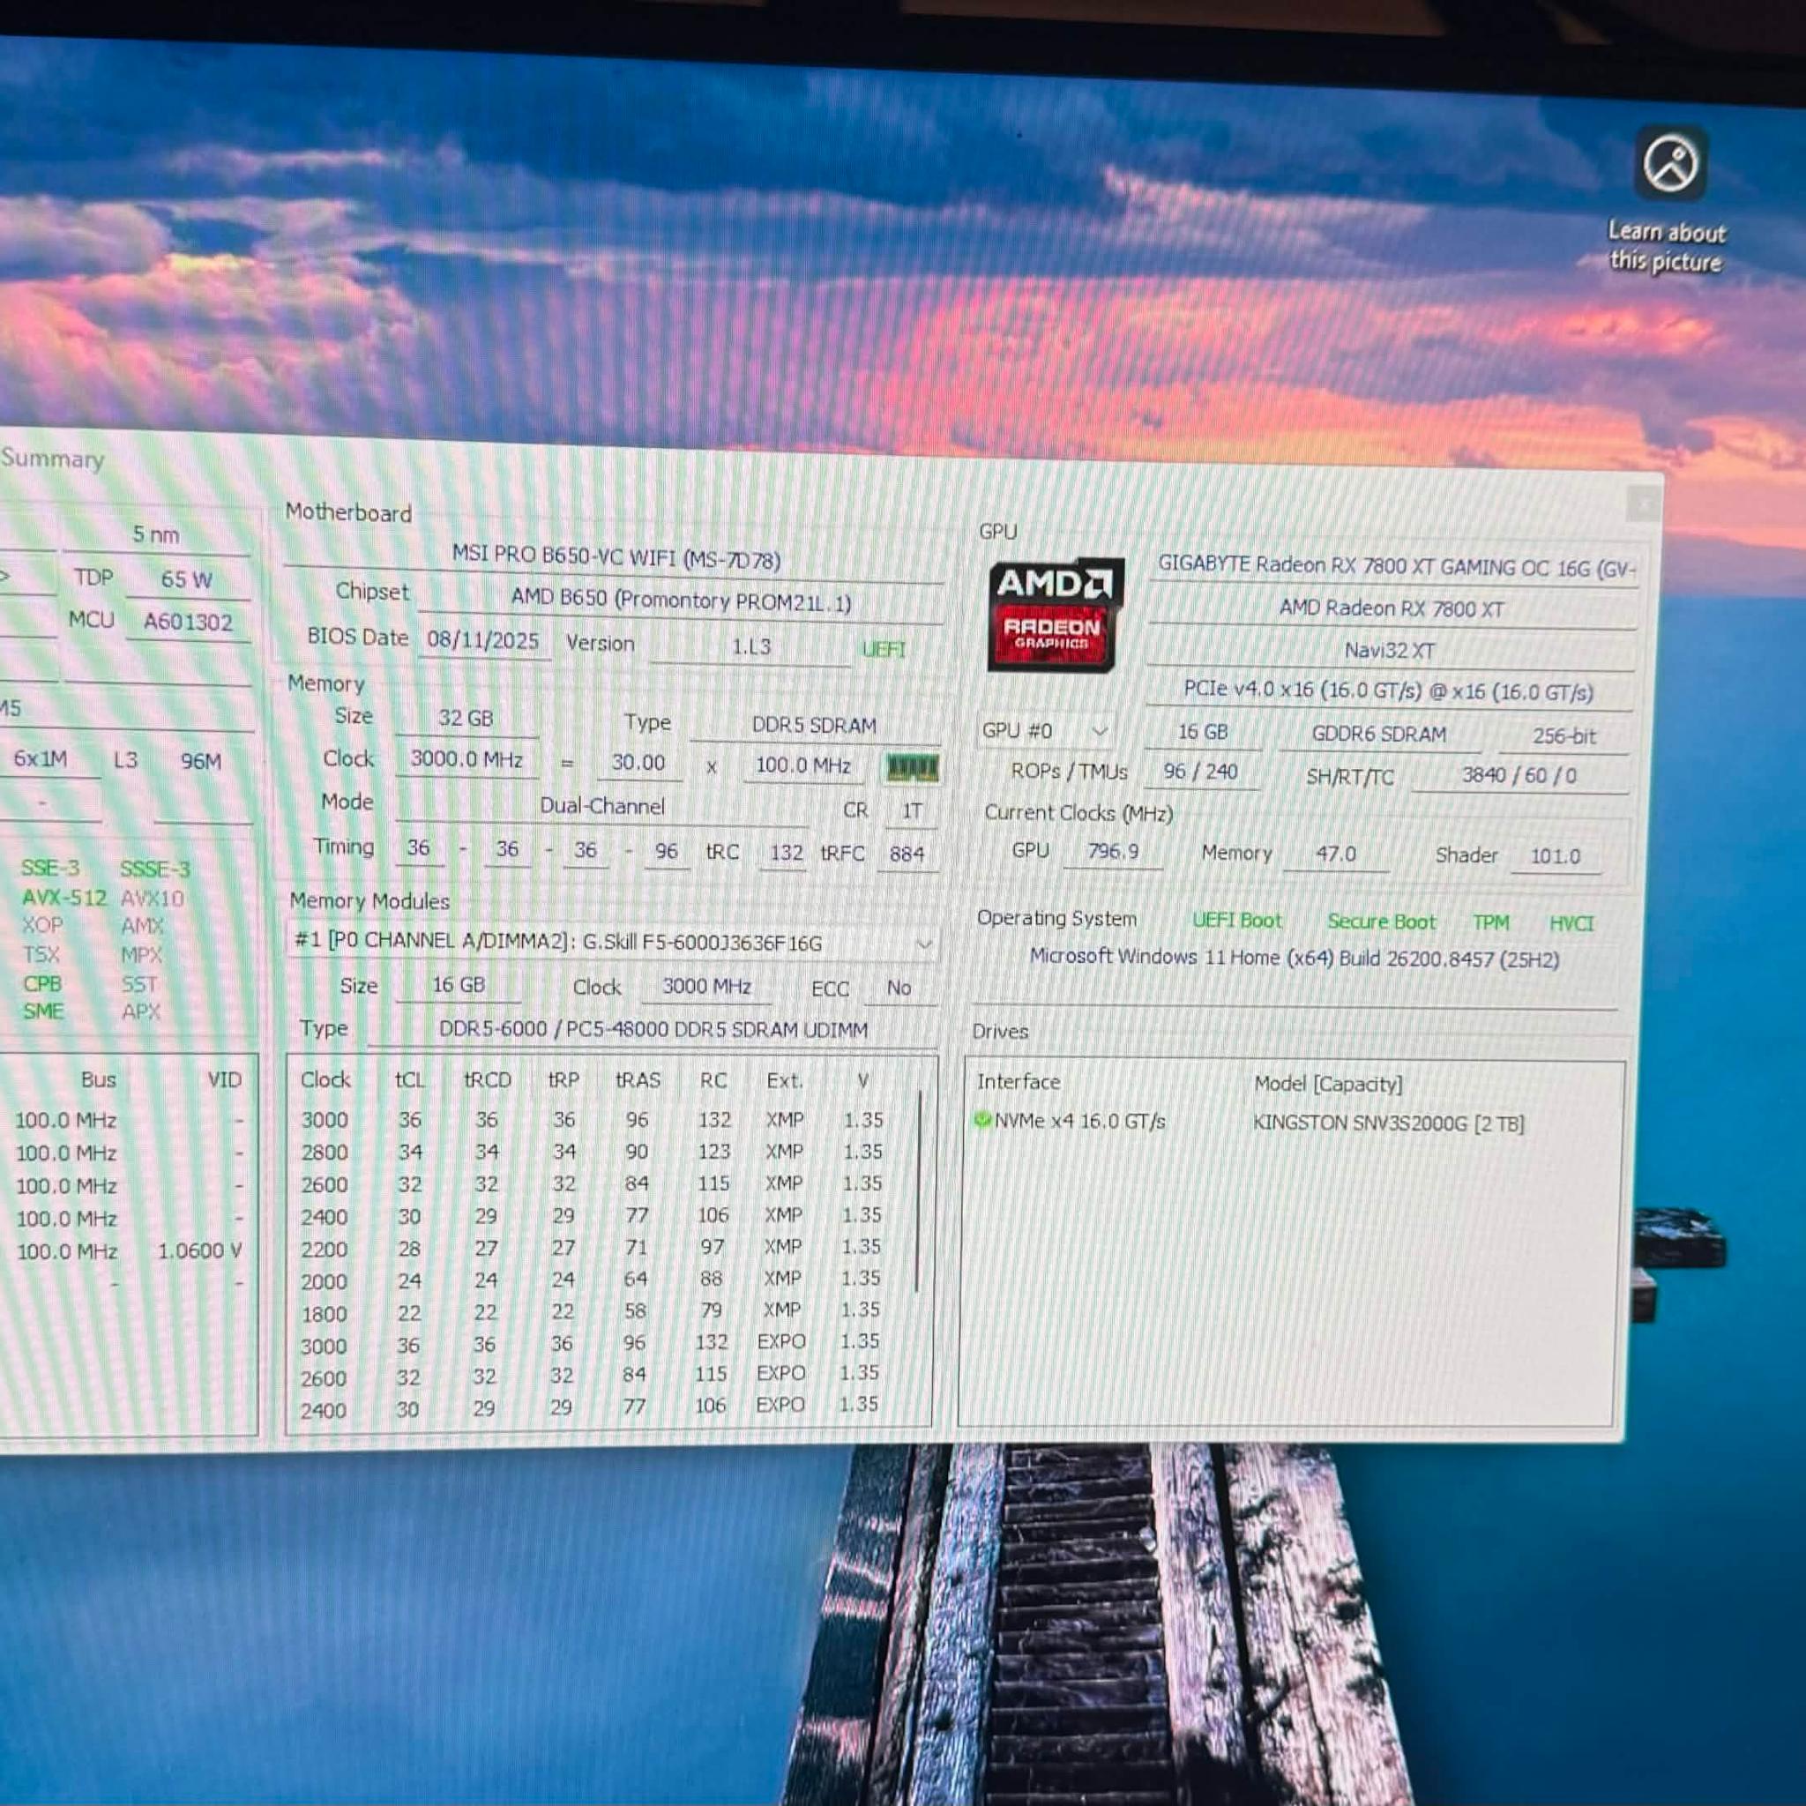Click the GDDR6 SDRAM memory type

(x=1379, y=734)
